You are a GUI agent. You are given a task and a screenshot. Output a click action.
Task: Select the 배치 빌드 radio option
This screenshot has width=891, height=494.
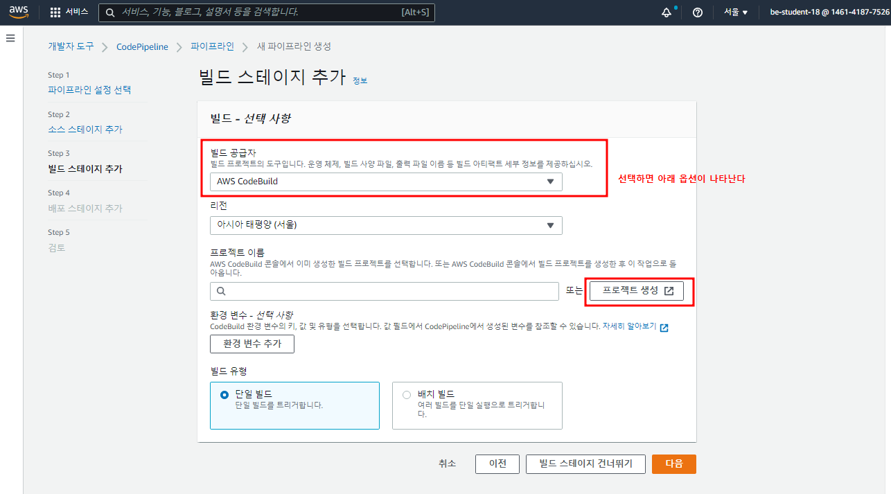[407, 395]
